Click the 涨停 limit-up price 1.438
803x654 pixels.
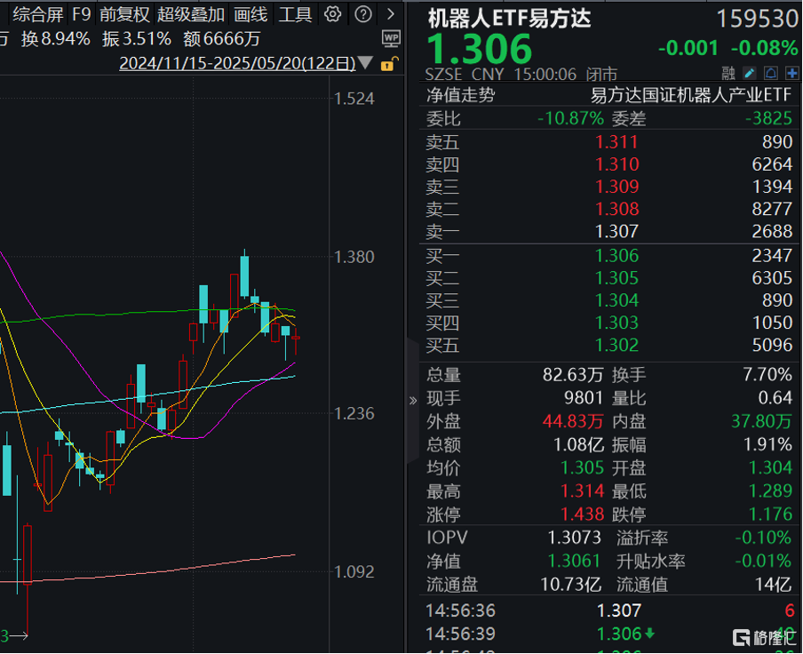(x=583, y=514)
